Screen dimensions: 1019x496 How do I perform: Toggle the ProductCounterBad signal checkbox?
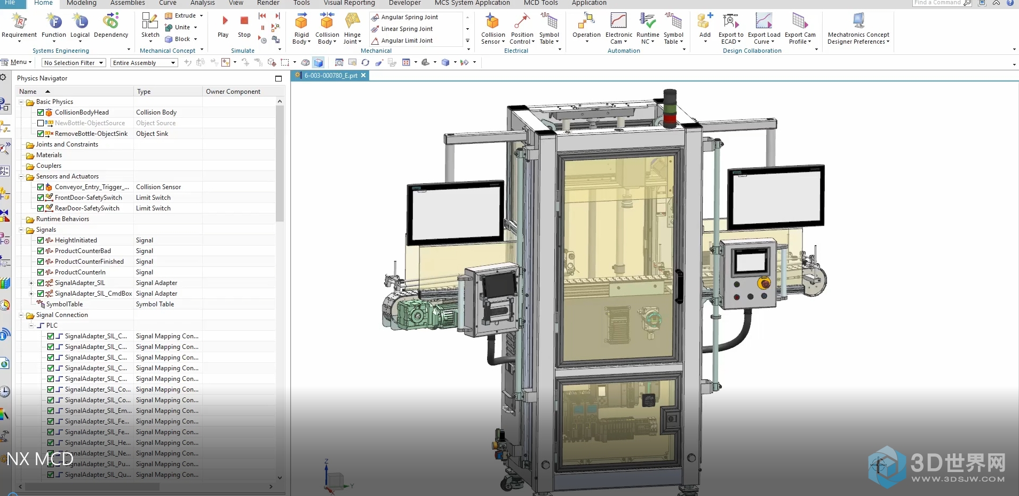41,251
